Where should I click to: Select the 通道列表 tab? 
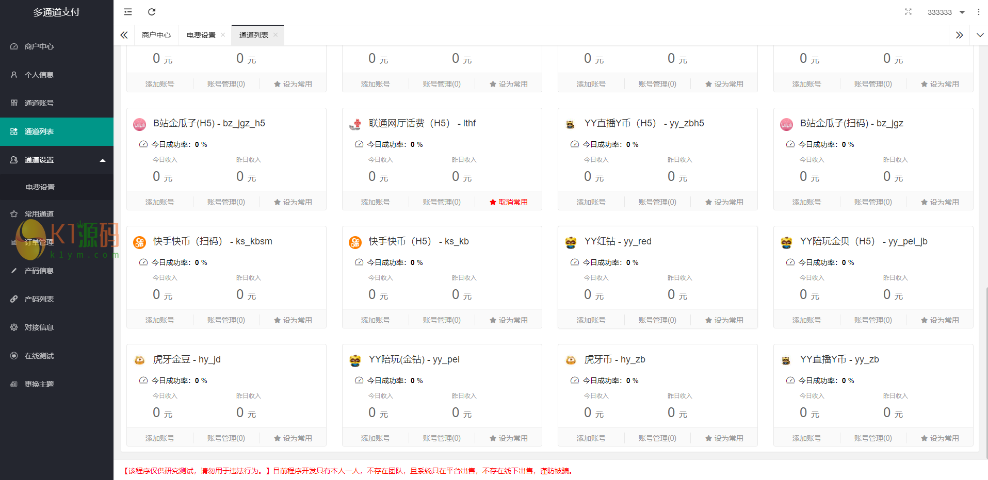254,35
